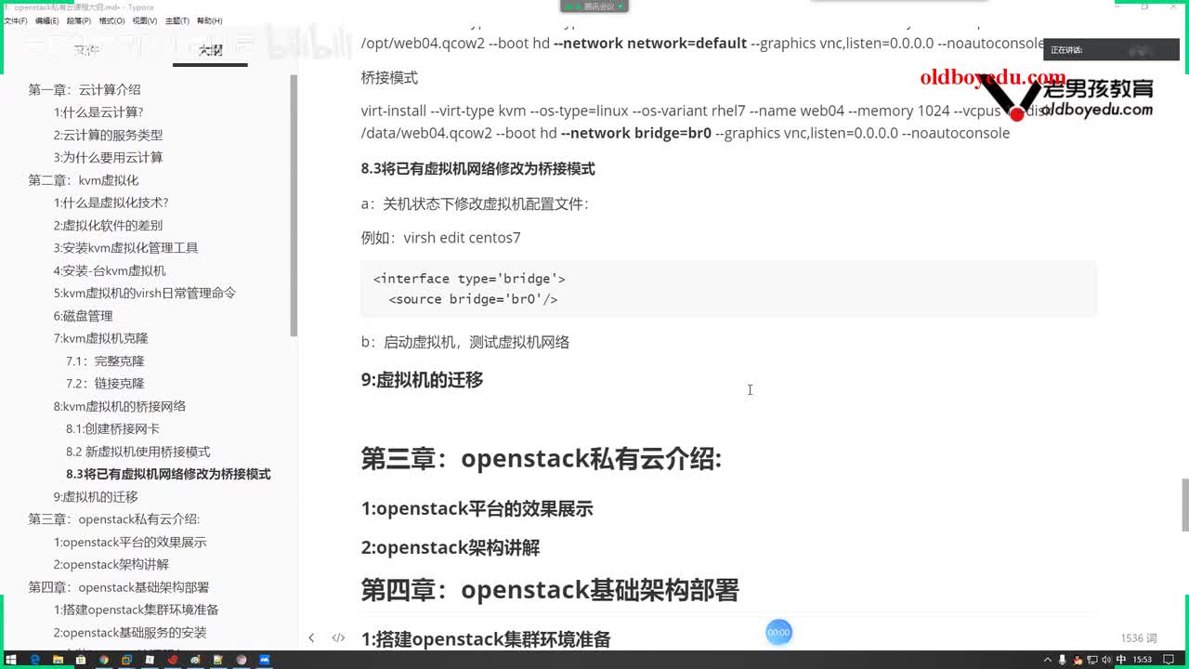The image size is (1189, 669).
Task: Jump to outline item 8.2 新虚拟机使用桥接模式
Action: coord(138,452)
